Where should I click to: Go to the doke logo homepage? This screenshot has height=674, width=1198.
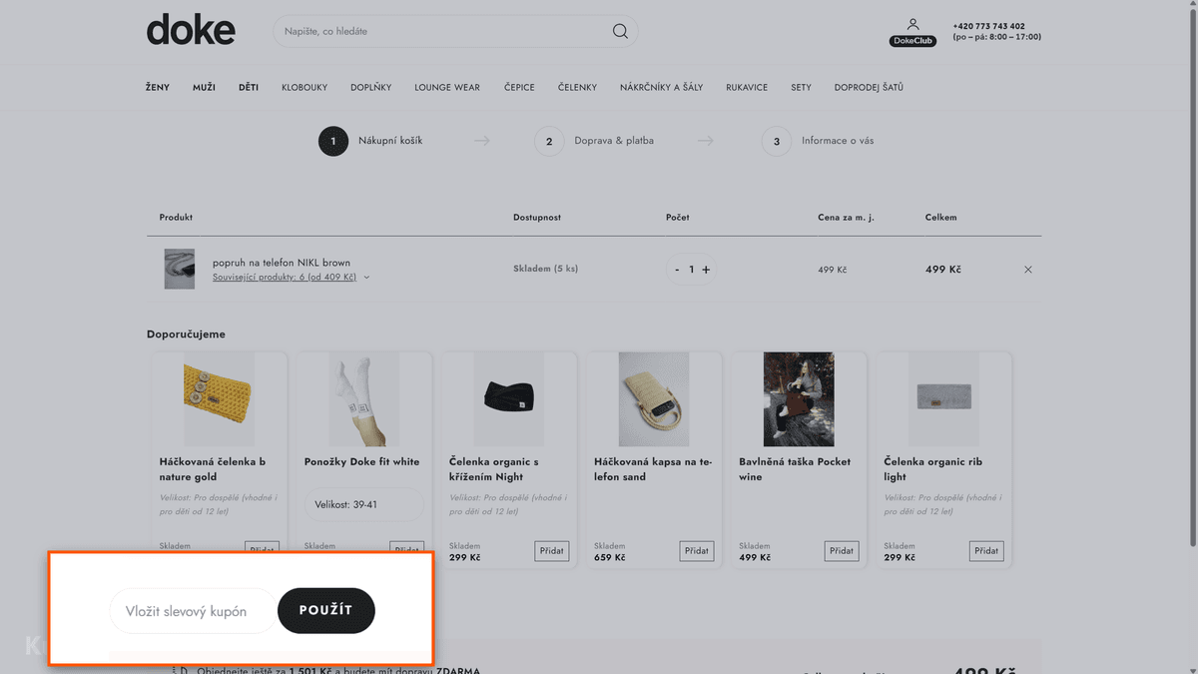point(191,30)
